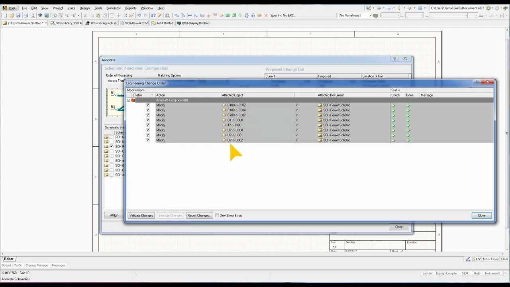Uncheck Enable for U? -> U300 row
Screen dimensions: 510x287
click(147, 130)
